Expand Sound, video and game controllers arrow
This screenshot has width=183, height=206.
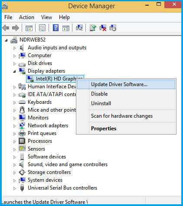14,165
